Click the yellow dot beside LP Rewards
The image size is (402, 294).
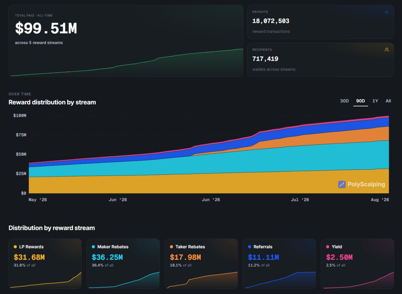[x=15, y=247]
